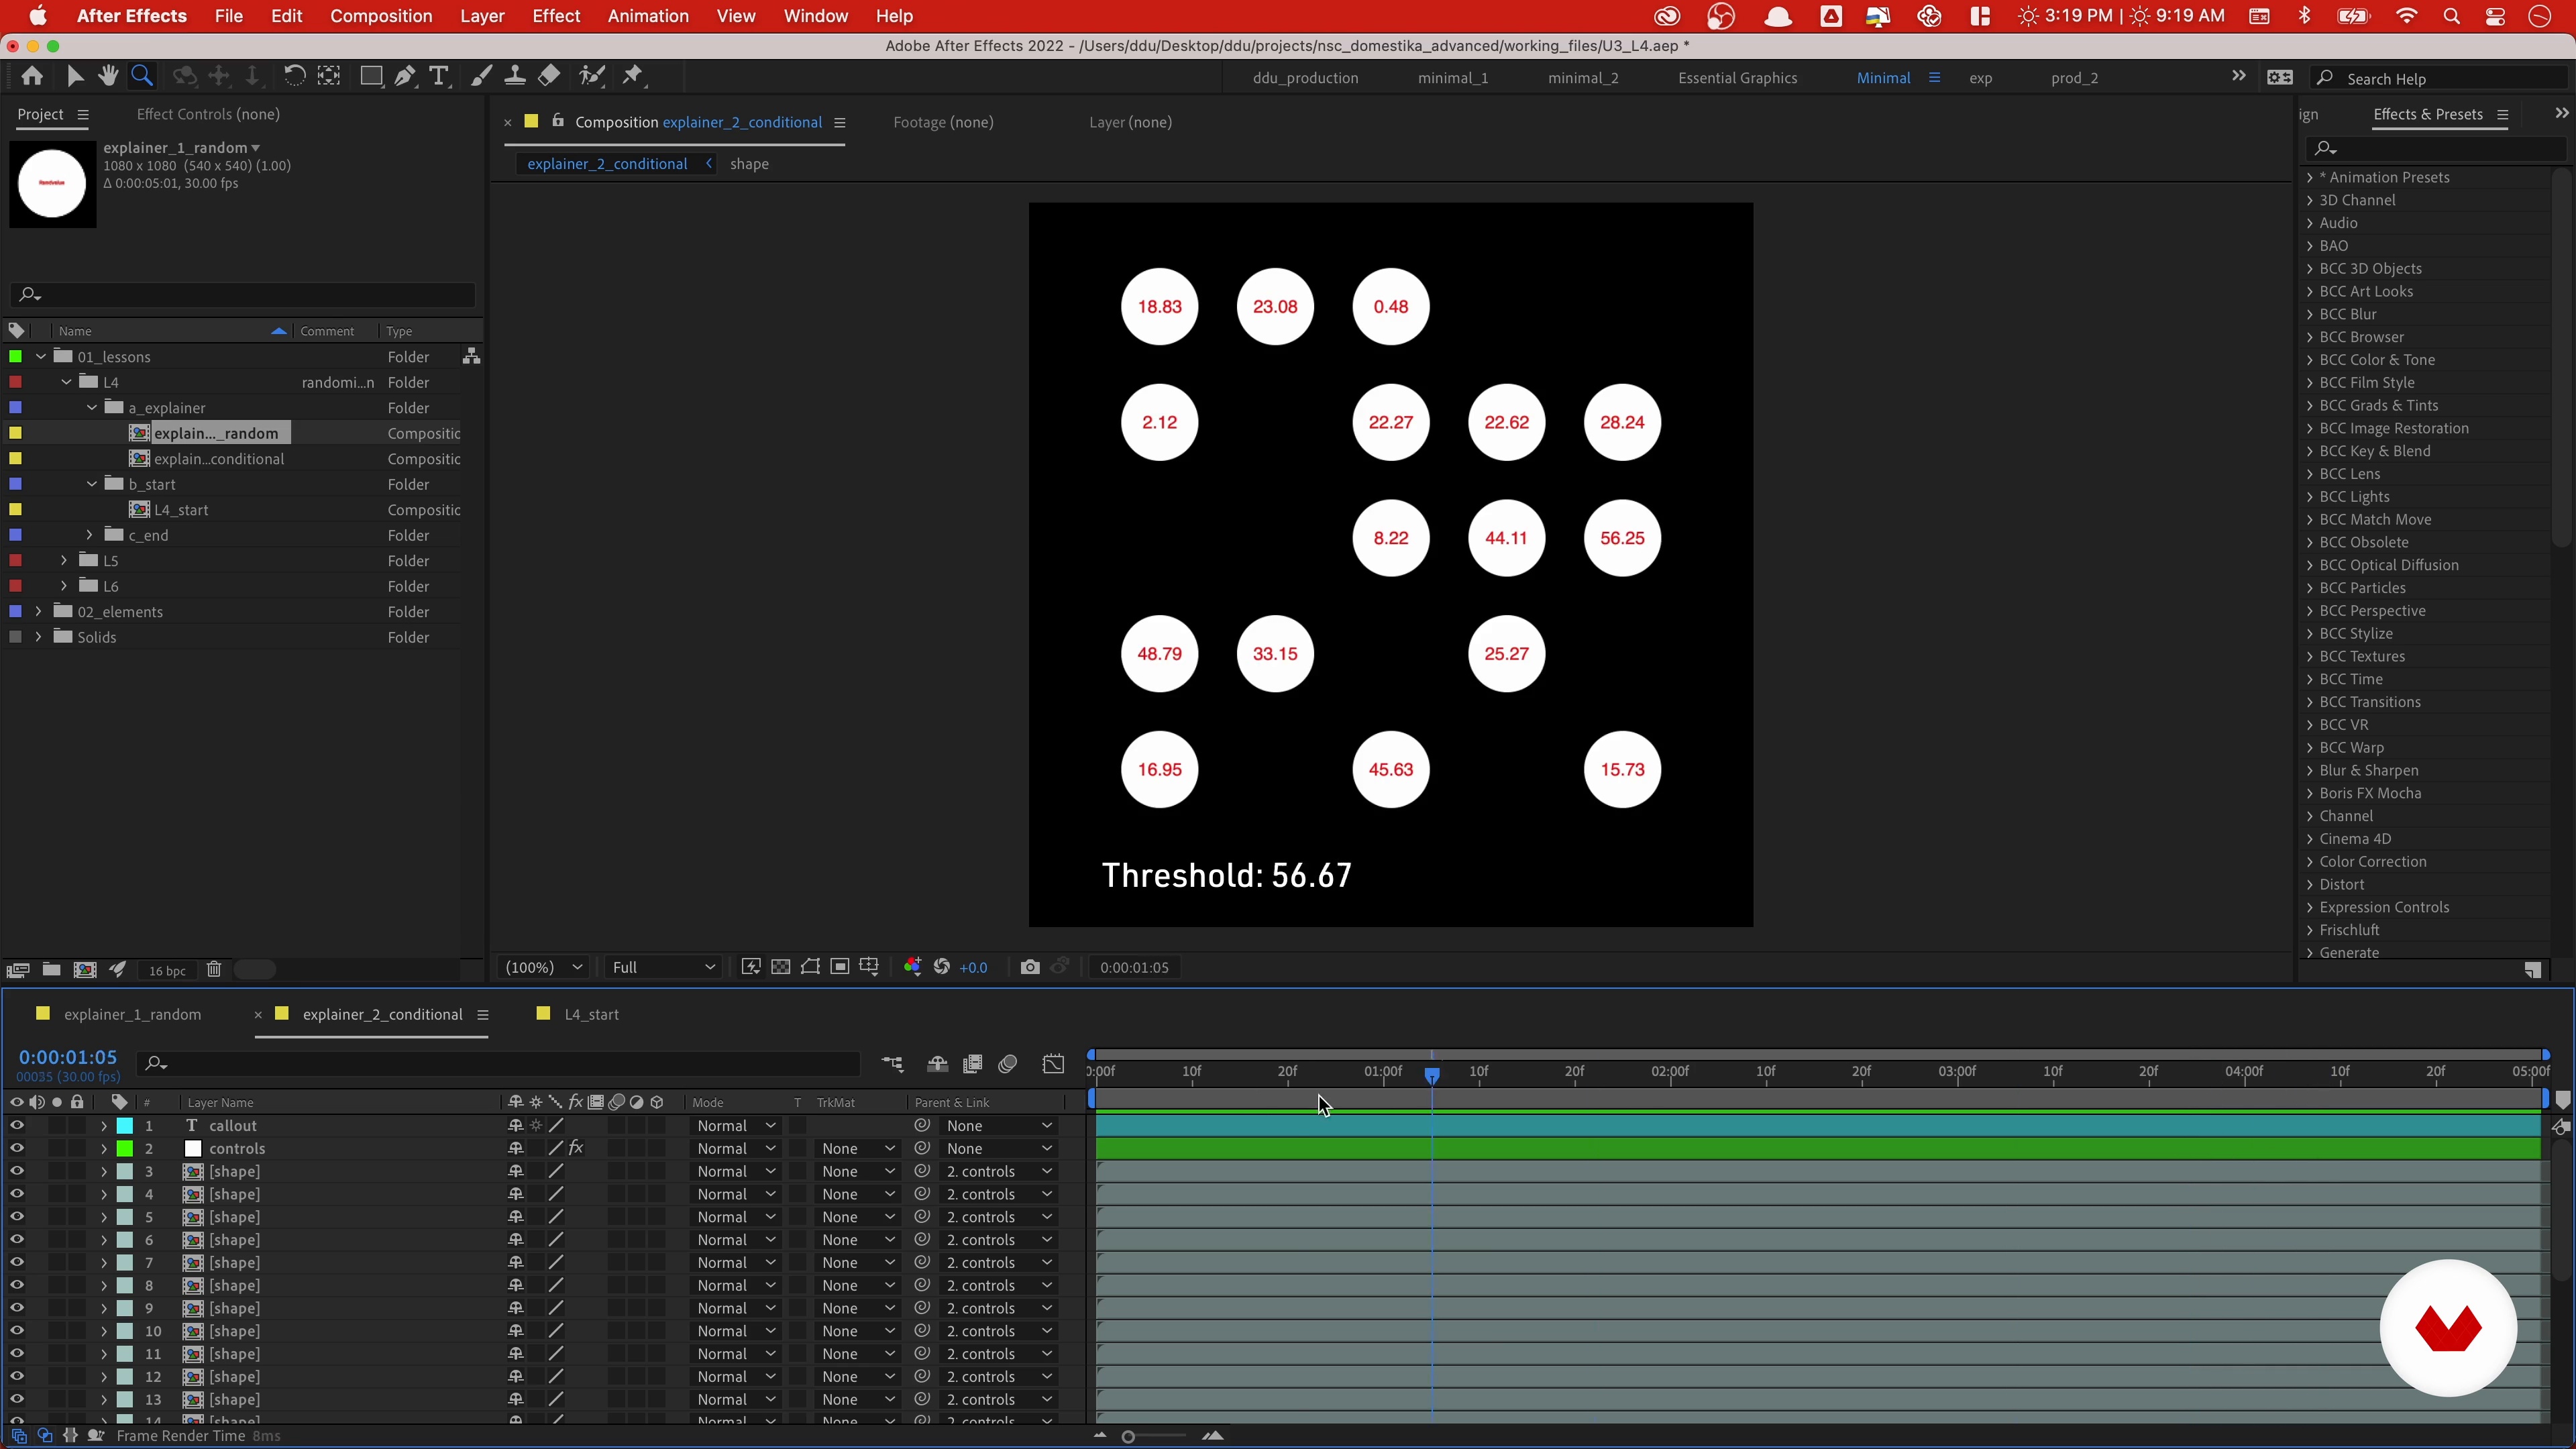Toggle Shy layers hide icon in timeline
2576x1449 pixels.
(937, 1064)
